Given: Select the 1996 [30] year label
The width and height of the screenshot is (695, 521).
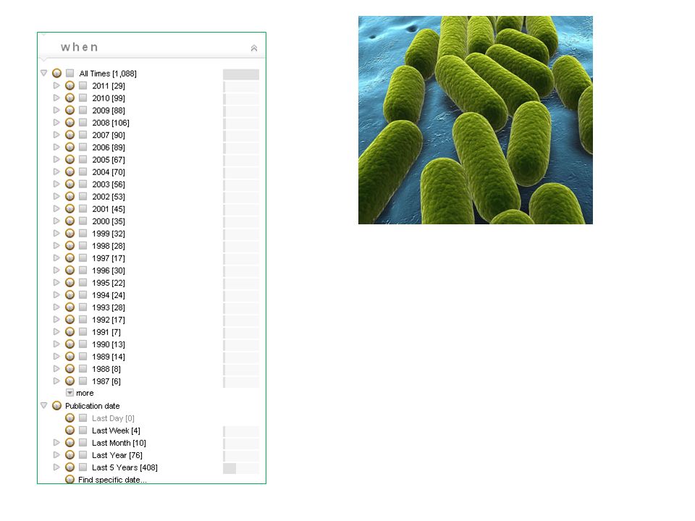Looking at the screenshot, I should click(x=109, y=270).
